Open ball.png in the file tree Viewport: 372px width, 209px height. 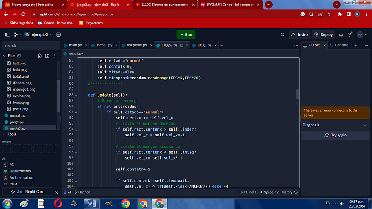click(19, 63)
